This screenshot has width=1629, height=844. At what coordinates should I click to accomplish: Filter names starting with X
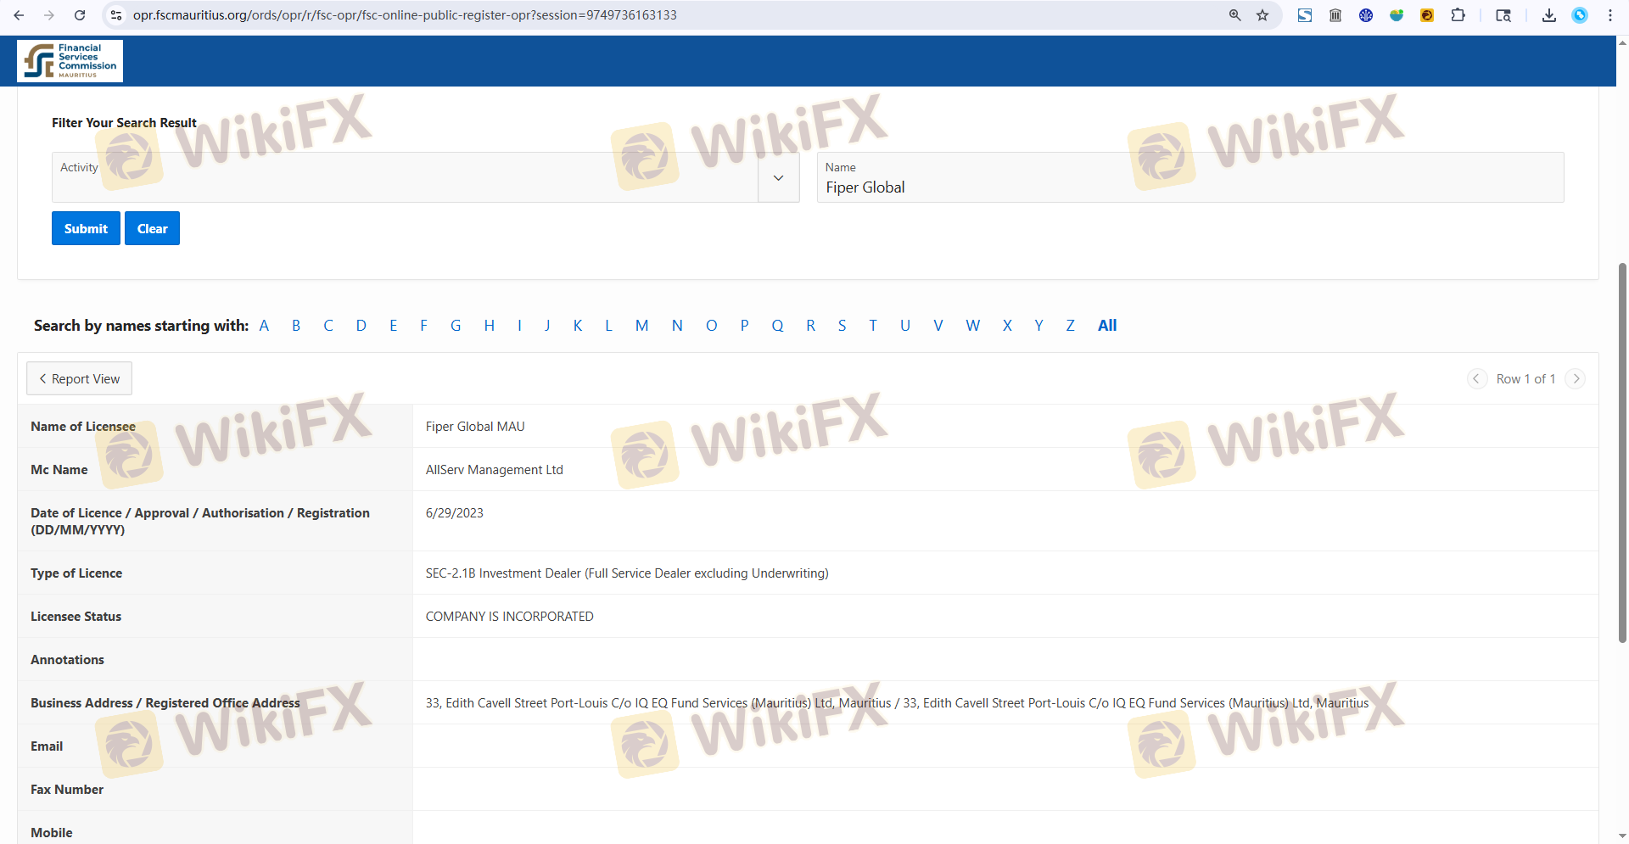point(1007,326)
